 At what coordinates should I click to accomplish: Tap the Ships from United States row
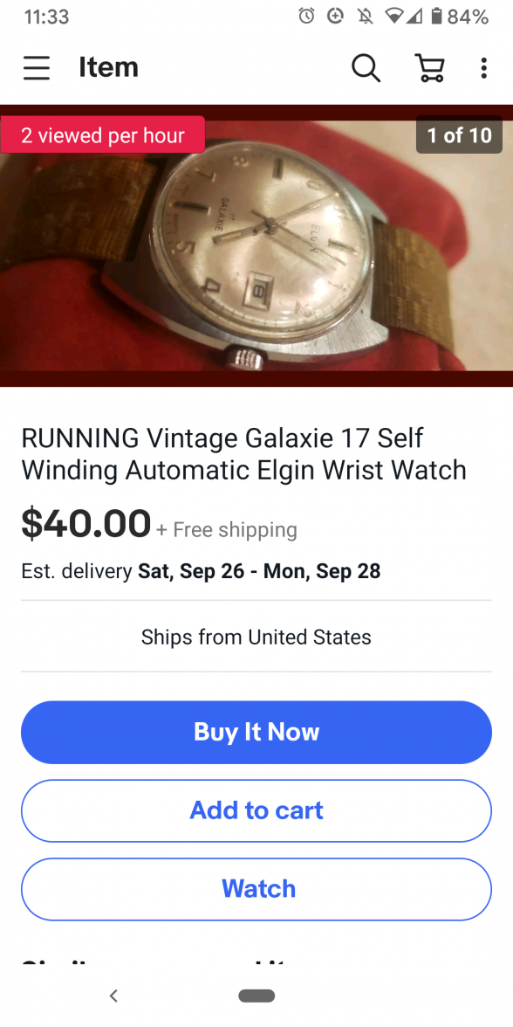click(256, 637)
